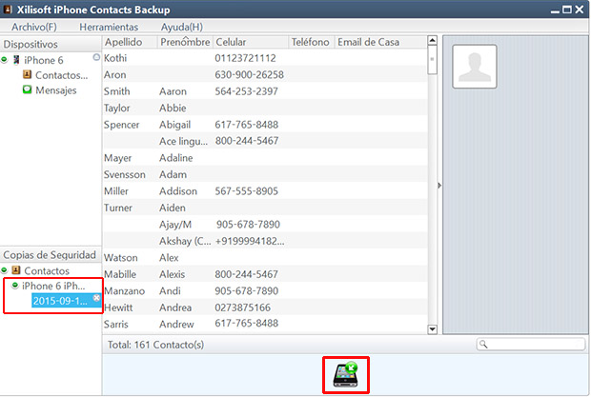This screenshot has height=397, width=591.
Task: Open the Ayuda(H) menu
Action: pyautogui.click(x=182, y=27)
